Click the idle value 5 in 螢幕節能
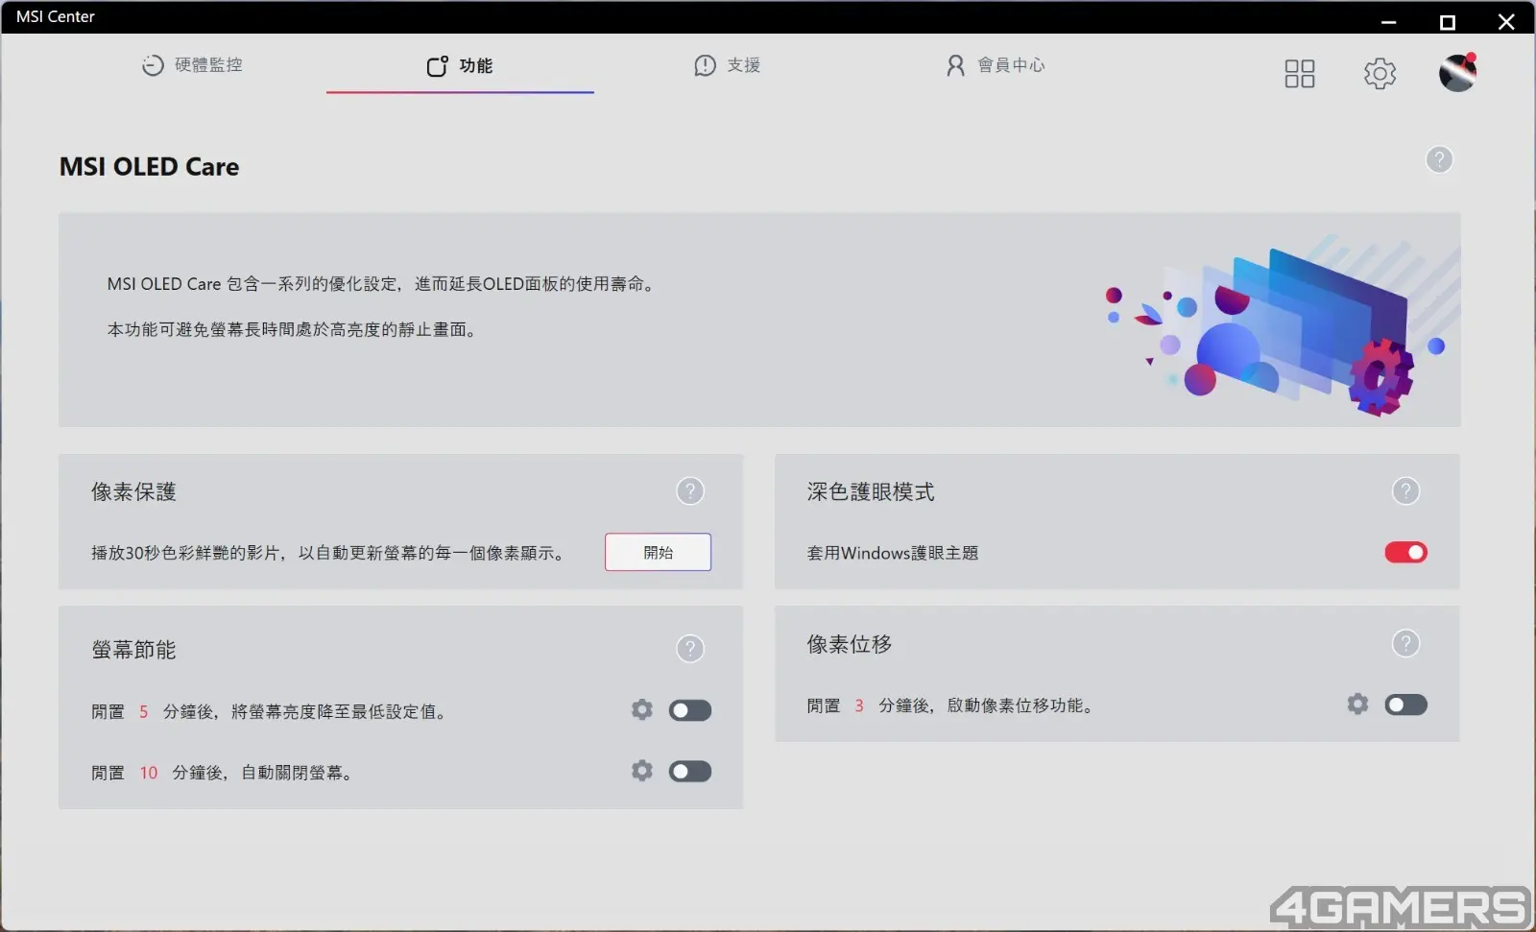1536x932 pixels. coord(144,711)
